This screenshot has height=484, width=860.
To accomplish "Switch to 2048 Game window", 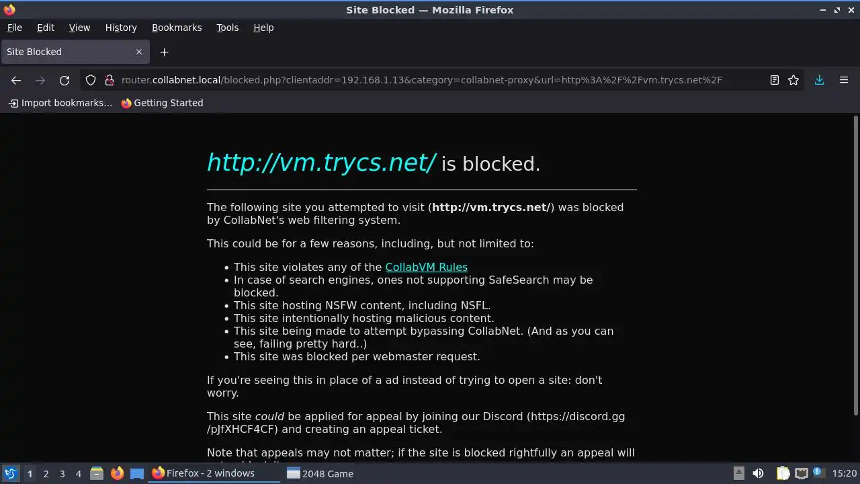I will (x=320, y=473).
